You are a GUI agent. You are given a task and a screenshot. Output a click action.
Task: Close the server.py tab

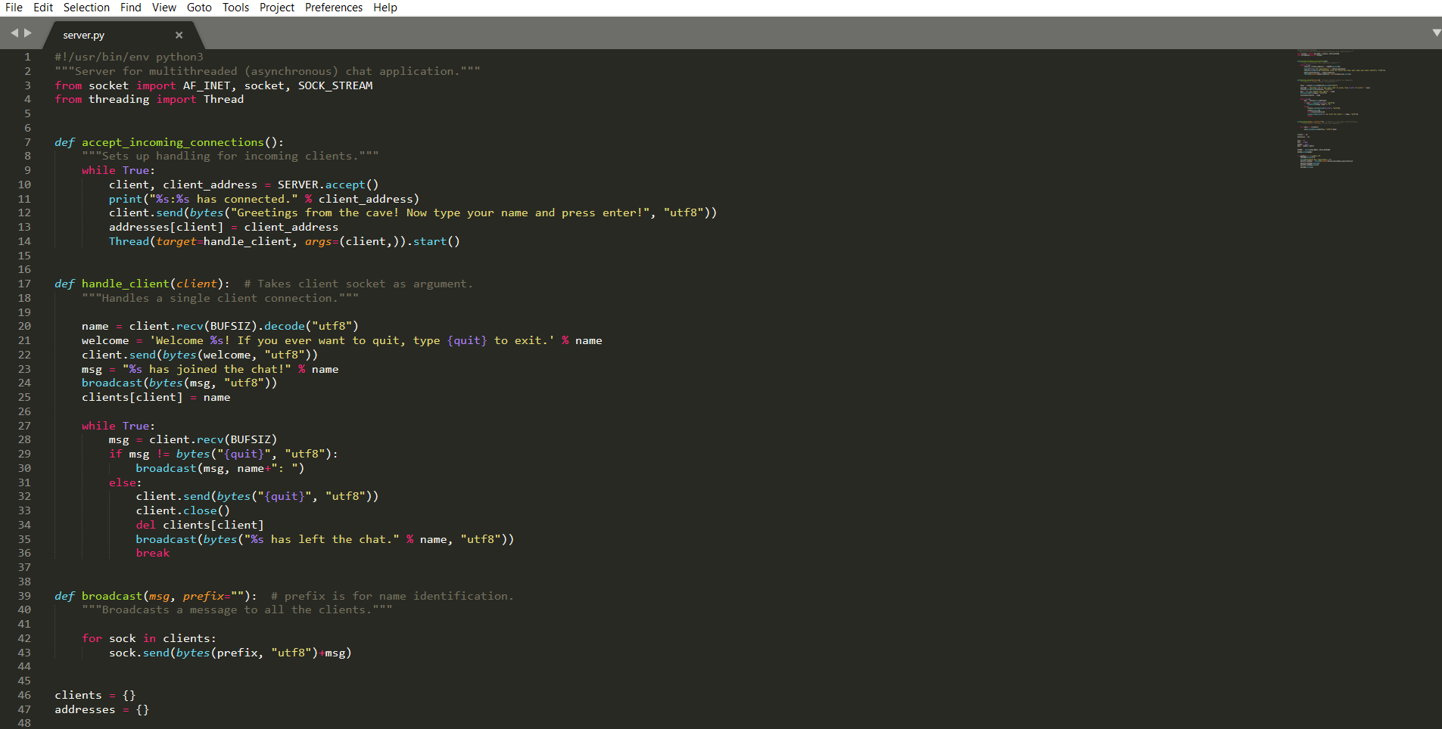tap(179, 35)
